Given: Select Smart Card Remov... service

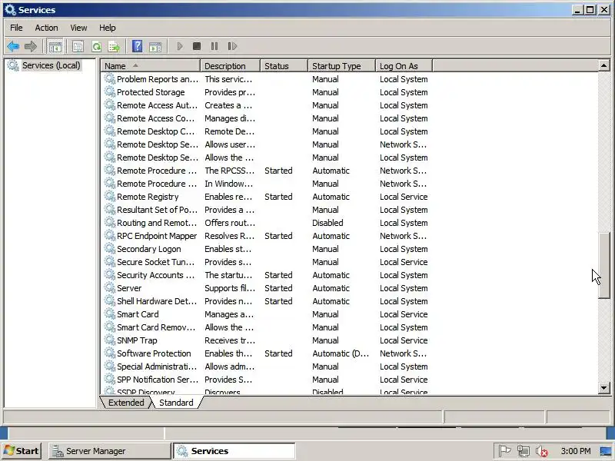Looking at the screenshot, I should (x=267, y=327).
